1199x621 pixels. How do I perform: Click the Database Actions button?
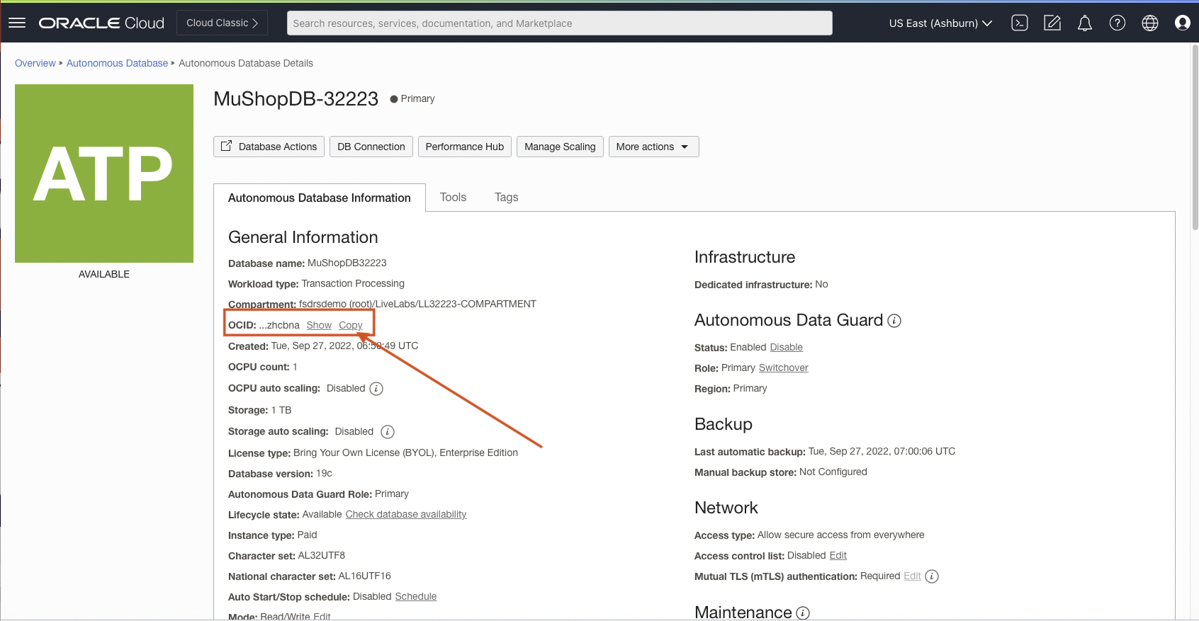click(x=269, y=147)
